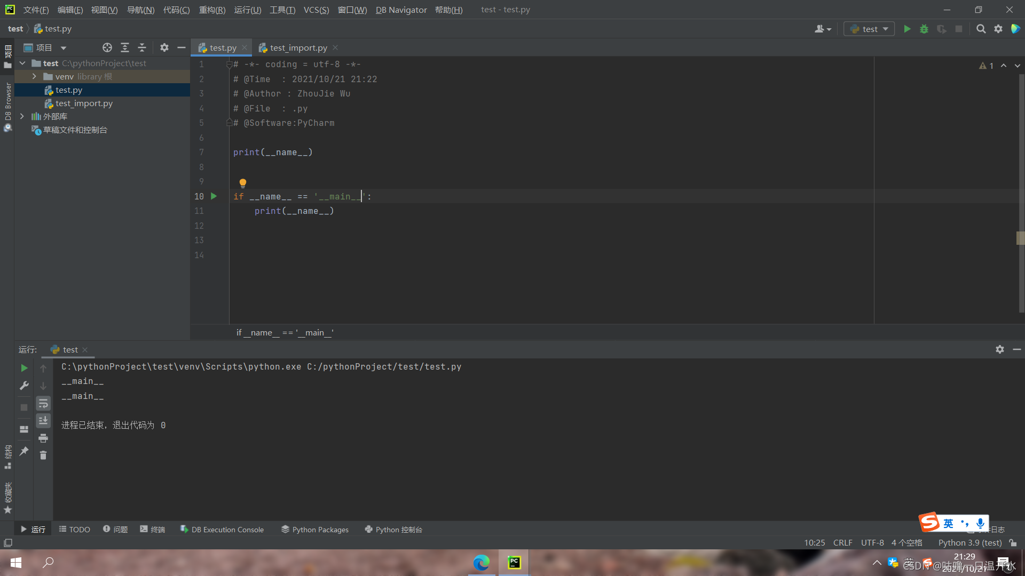Toggle scroll to end in the Run console

[43, 421]
